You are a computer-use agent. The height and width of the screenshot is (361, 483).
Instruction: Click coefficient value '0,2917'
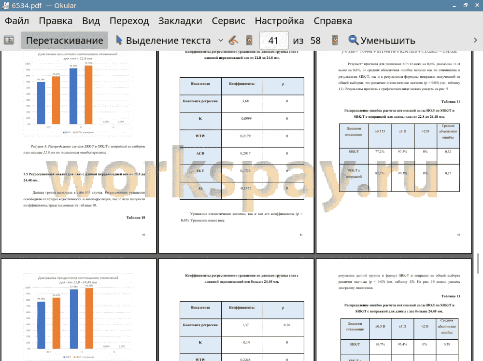point(245,153)
